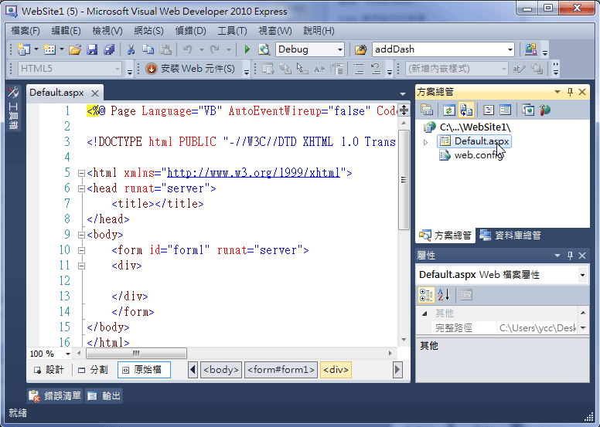Screen dimensions: 600x427
Task: Click the Undo arrow icon
Action: click(x=187, y=49)
